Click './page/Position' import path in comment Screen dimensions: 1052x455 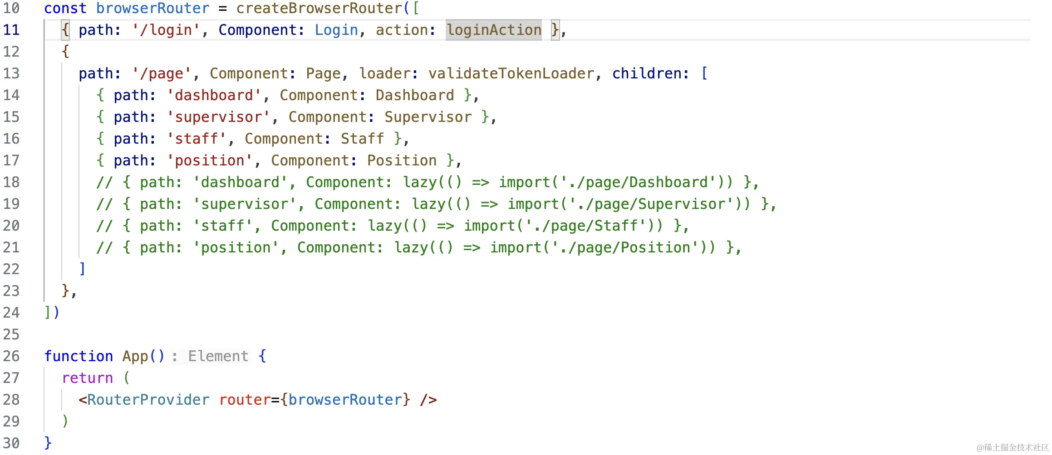click(x=625, y=247)
